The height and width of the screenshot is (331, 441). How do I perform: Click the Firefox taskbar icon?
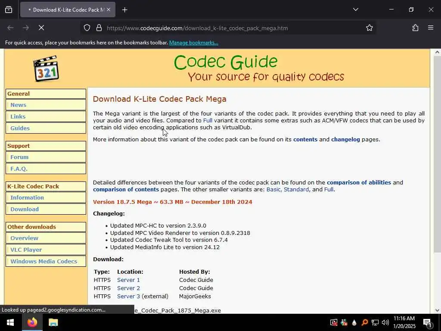(32, 322)
